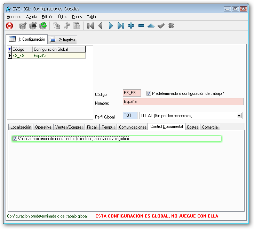
Task: Add new record with plus icon
Action: tap(131, 26)
